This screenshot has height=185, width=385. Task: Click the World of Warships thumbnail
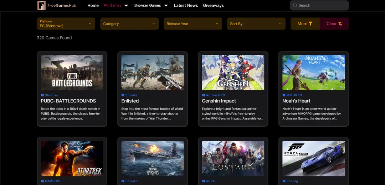point(153,159)
